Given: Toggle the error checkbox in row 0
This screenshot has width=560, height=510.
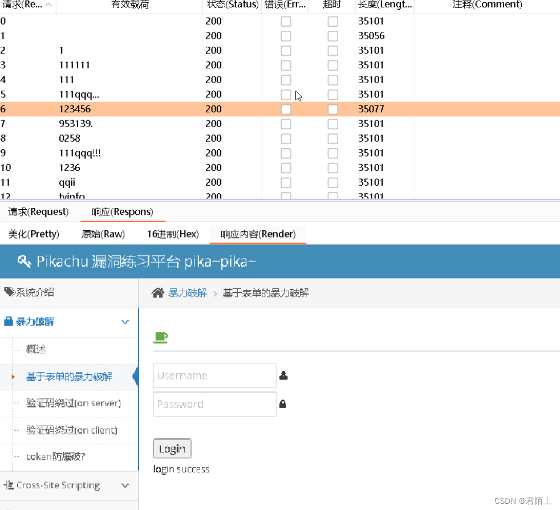Looking at the screenshot, I should coord(286,22).
